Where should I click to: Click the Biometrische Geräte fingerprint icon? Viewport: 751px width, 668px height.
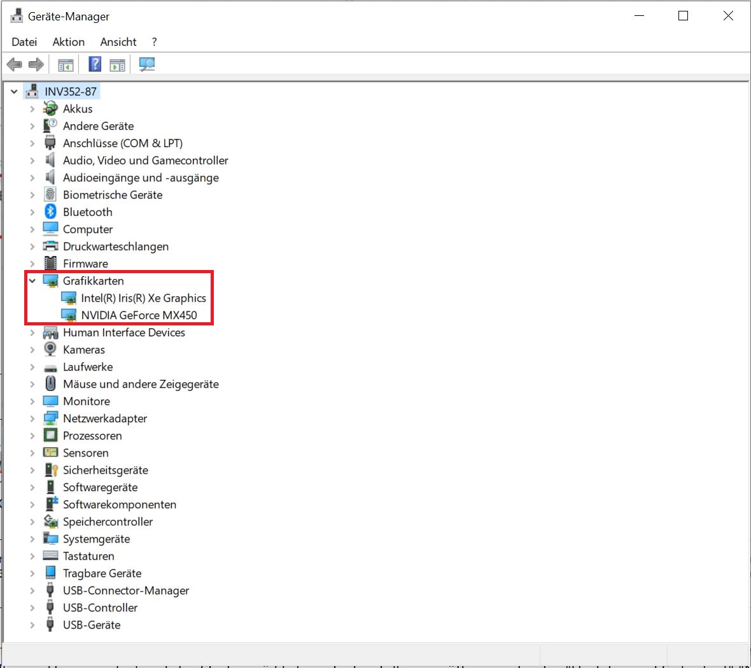50,195
